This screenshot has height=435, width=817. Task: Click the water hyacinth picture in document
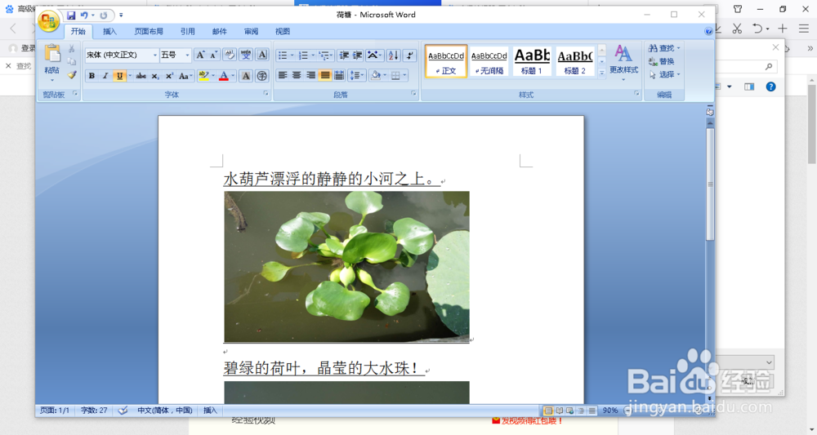pos(346,266)
